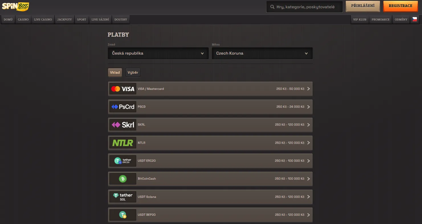This screenshot has height=224, width=422.
Task: Click the orange Registrace button
Action: (x=400, y=6)
